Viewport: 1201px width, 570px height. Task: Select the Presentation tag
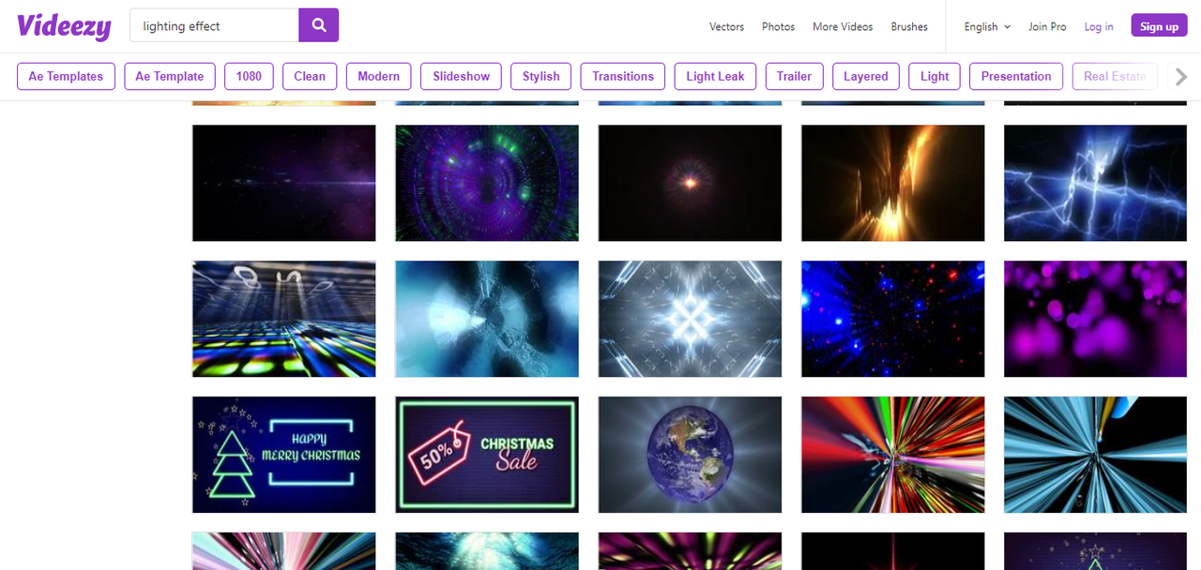pos(1016,76)
